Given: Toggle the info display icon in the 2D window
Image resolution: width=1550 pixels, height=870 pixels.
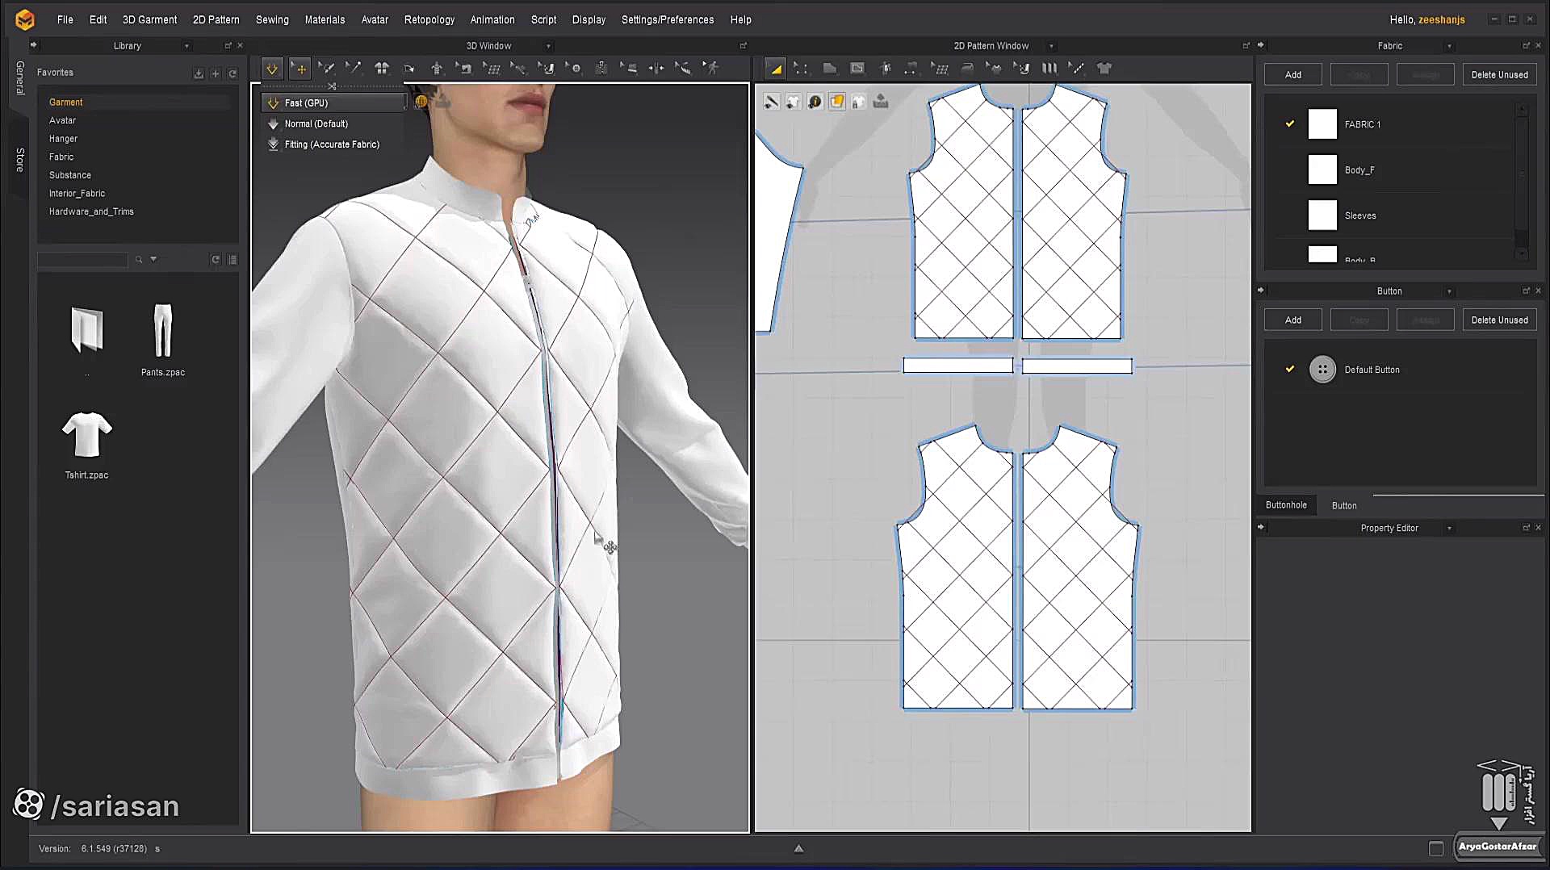Looking at the screenshot, I should click(x=815, y=102).
